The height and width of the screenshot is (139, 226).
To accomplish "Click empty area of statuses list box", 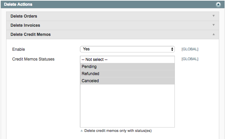I will click(127, 106).
